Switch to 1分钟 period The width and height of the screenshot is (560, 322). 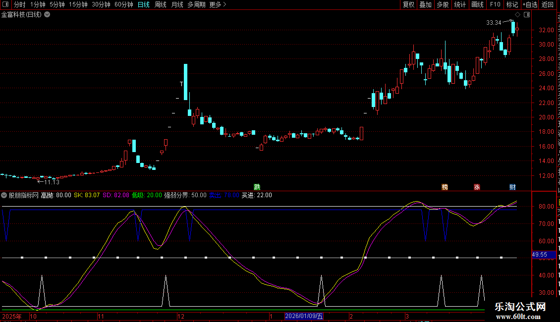38,4
